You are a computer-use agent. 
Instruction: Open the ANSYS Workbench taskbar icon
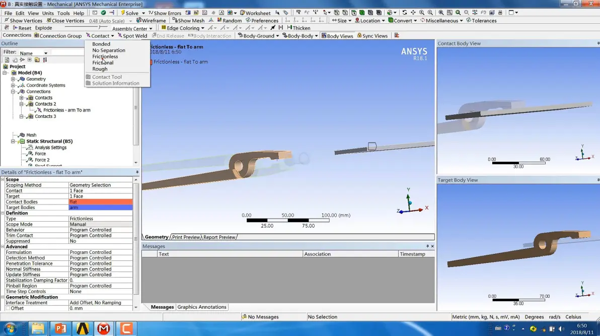(82, 328)
